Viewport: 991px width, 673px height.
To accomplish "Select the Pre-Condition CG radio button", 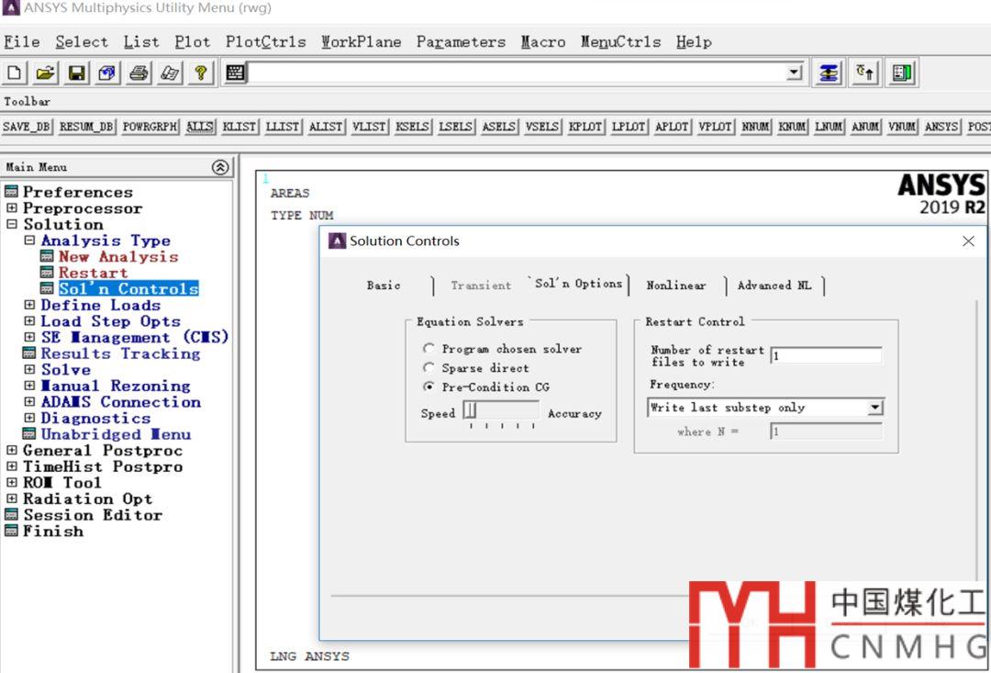I will pos(429,387).
